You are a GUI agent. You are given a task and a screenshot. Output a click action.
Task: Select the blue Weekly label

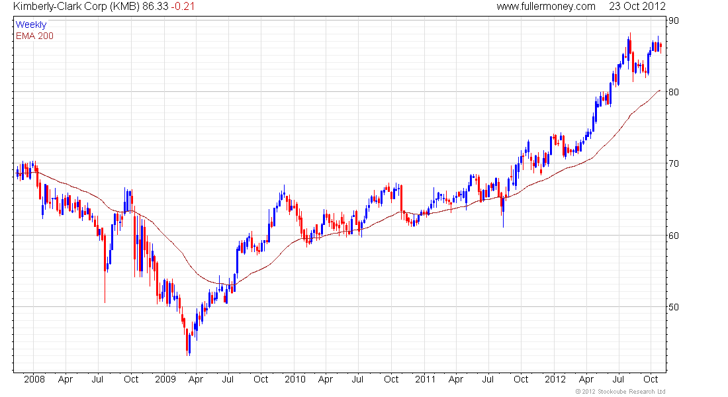(31, 25)
